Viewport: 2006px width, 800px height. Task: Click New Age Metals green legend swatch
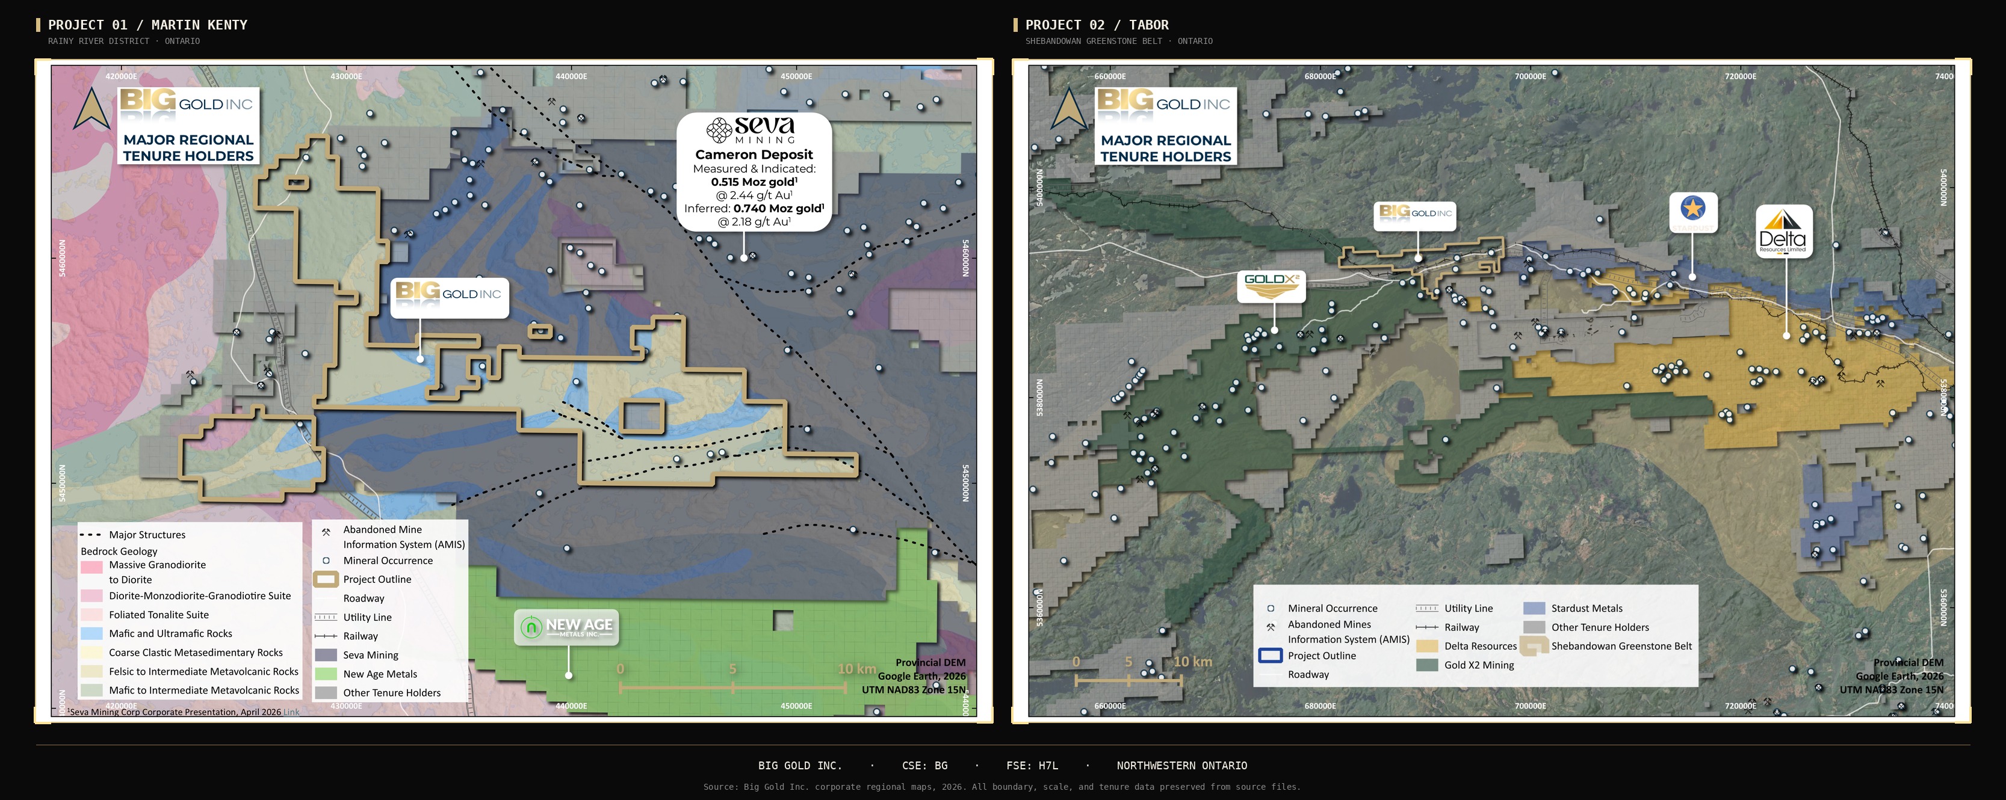[x=326, y=674]
